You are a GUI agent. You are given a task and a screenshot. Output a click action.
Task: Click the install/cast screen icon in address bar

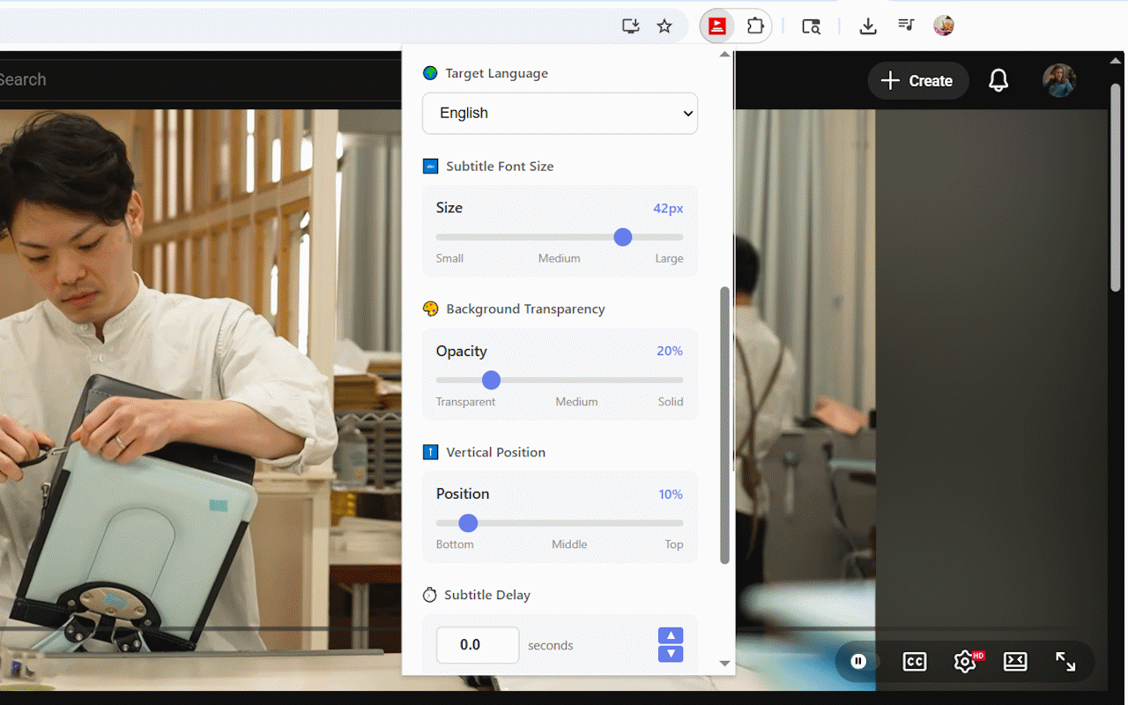(x=630, y=26)
